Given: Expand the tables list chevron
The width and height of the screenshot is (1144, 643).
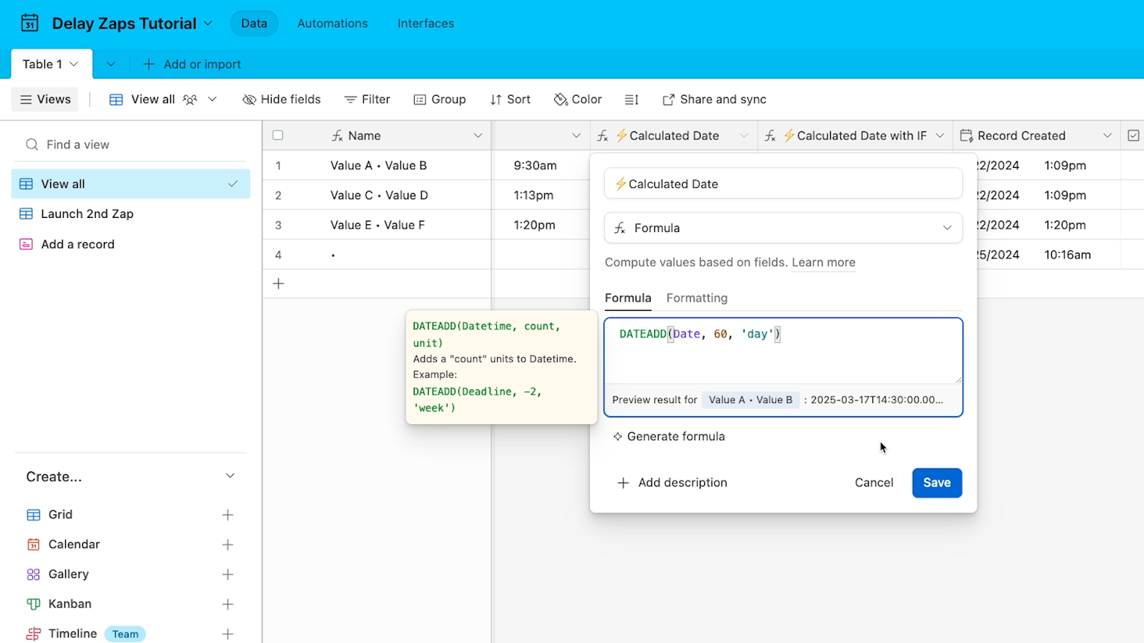Looking at the screenshot, I should coord(111,64).
